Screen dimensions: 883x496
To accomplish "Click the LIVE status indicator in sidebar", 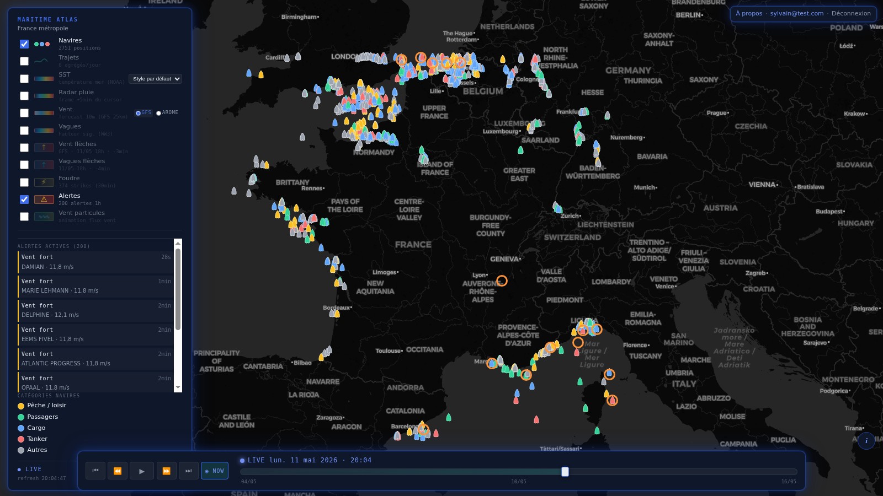I will coord(30,470).
